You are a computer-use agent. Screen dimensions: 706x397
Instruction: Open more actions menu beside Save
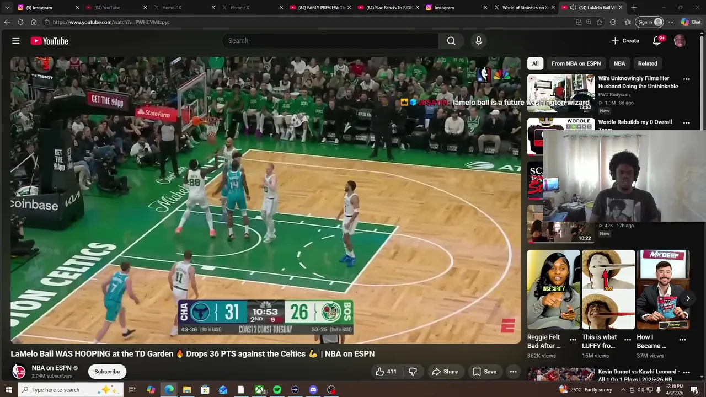click(x=514, y=372)
